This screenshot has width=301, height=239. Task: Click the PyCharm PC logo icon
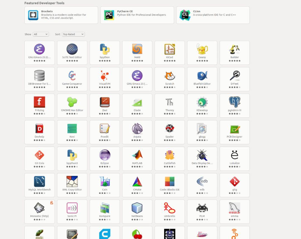coord(109,15)
